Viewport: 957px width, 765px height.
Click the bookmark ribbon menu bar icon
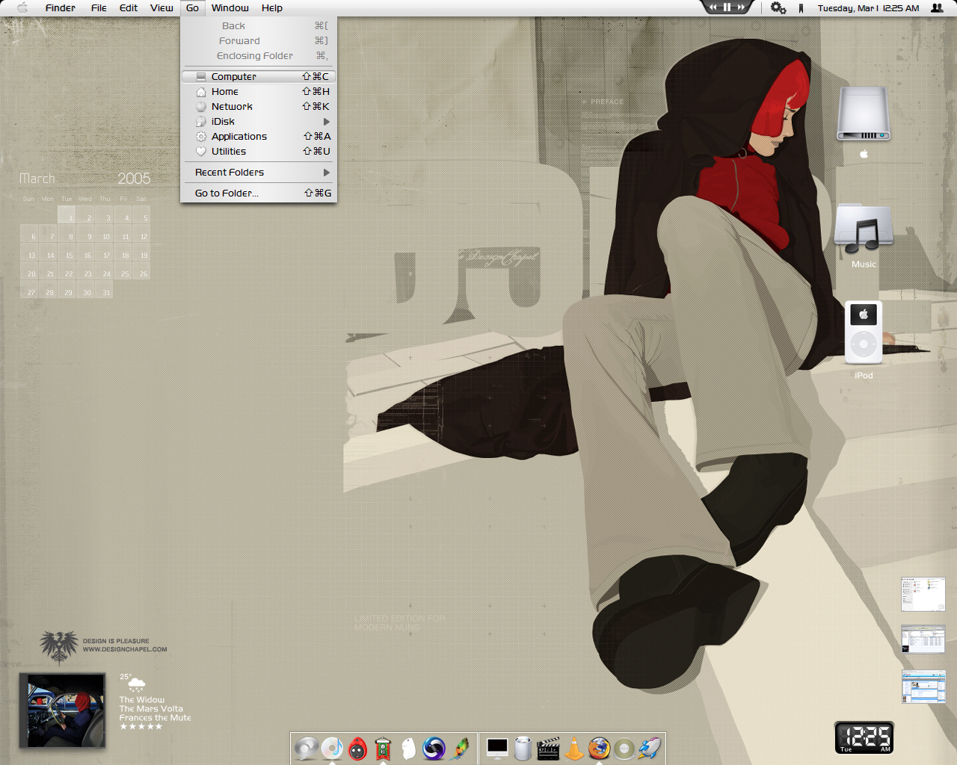pos(801,8)
